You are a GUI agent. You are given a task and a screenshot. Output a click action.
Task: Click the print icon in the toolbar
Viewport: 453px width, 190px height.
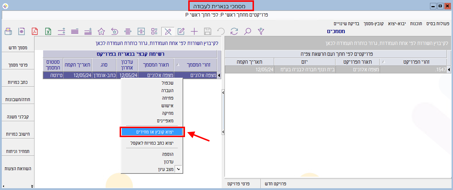(x=9, y=31)
